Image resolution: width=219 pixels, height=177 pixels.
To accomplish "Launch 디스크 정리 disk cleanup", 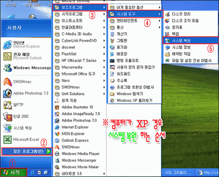I will (x=190, y=14).
